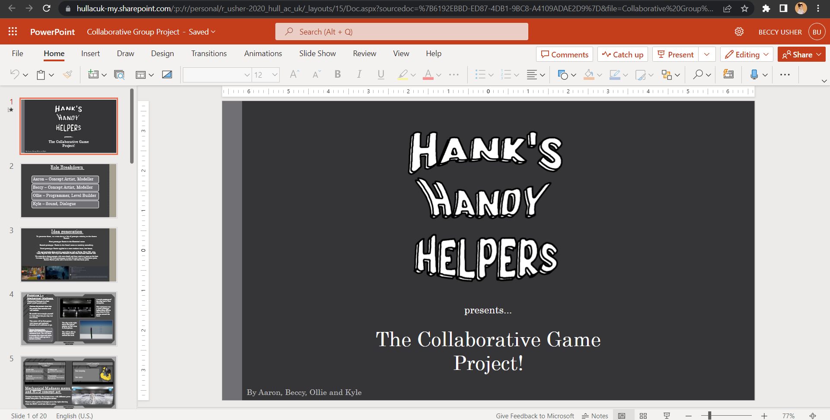Toggle Bold formatting
This screenshot has width=830, height=420.
tap(338, 75)
